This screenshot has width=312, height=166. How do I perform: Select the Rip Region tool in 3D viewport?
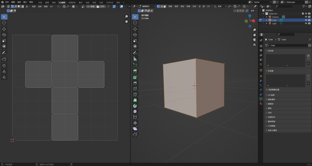point(135,134)
